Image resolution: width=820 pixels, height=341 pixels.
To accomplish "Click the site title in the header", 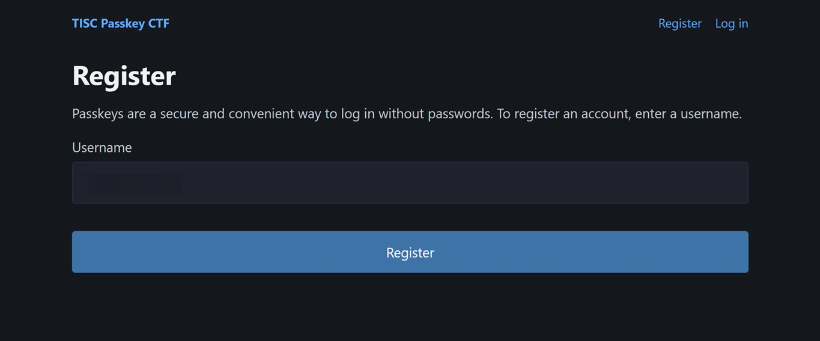I will pyautogui.click(x=121, y=23).
